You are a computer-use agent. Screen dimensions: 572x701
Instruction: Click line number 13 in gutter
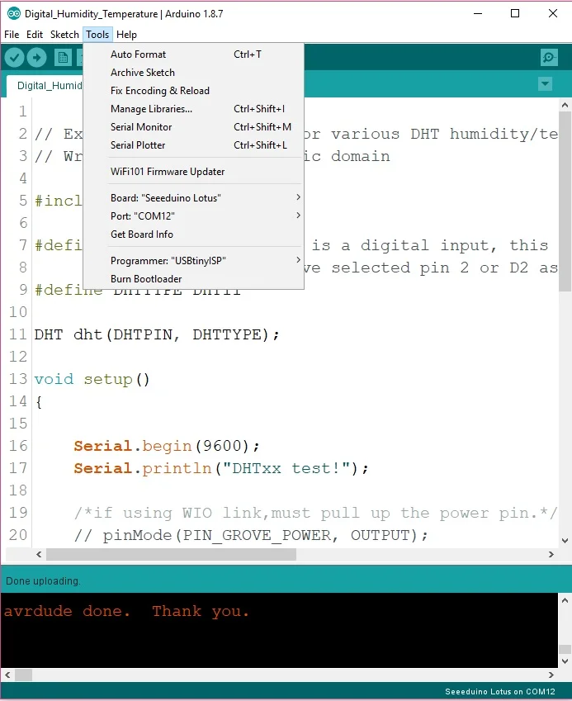pyautogui.click(x=18, y=379)
